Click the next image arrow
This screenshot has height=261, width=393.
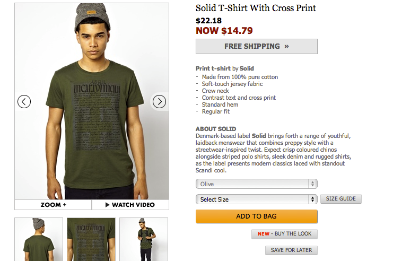pos(159,101)
